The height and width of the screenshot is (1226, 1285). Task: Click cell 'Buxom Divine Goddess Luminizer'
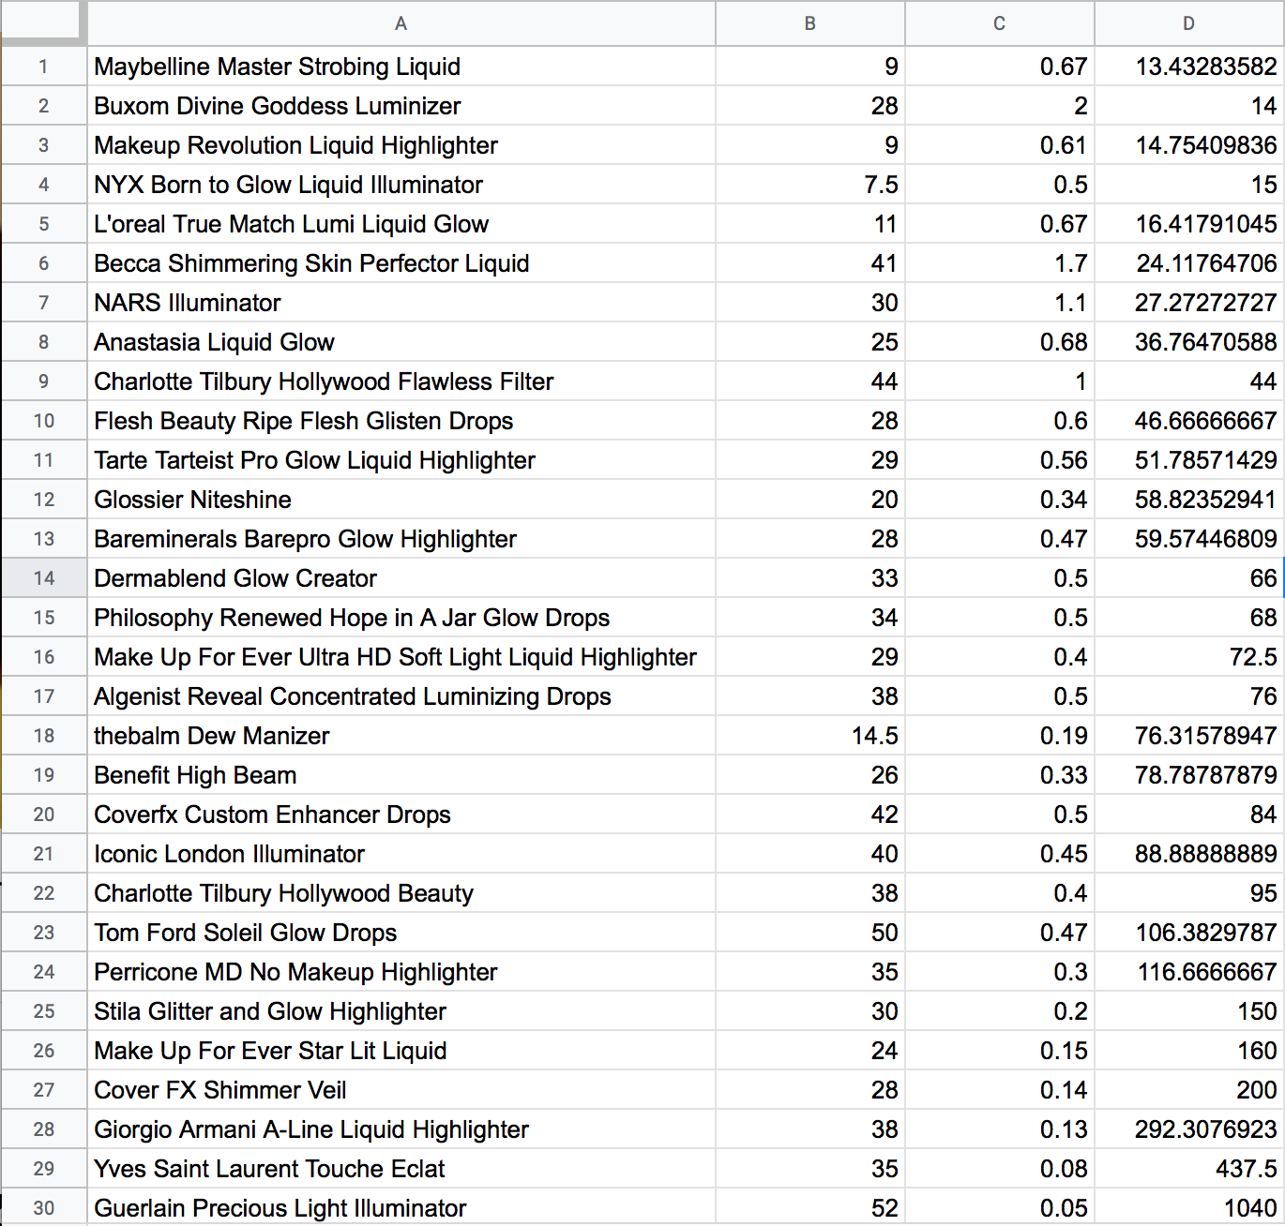pos(401,106)
